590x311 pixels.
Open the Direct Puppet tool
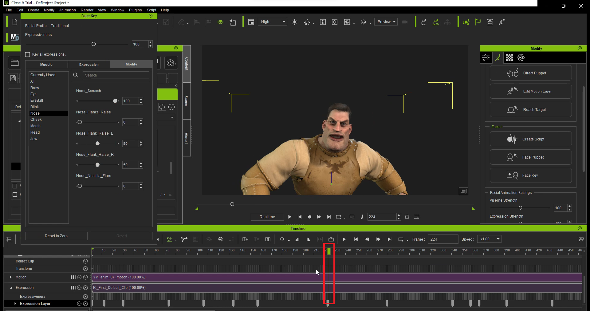click(x=530, y=73)
